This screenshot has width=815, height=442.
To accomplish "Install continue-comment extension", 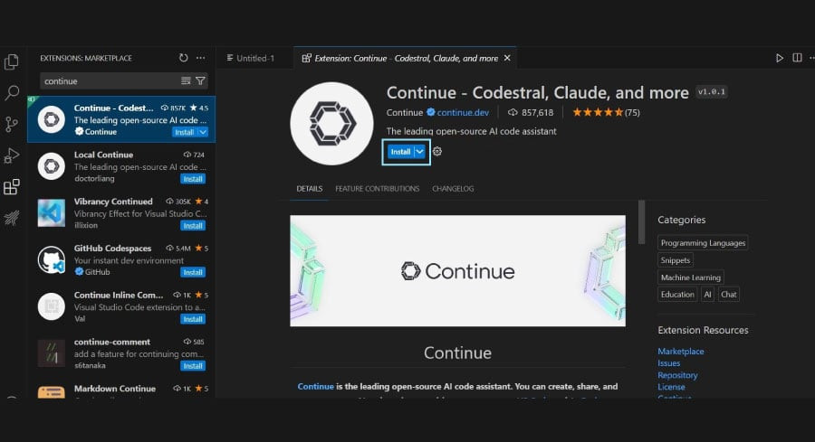I will click(193, 366).
